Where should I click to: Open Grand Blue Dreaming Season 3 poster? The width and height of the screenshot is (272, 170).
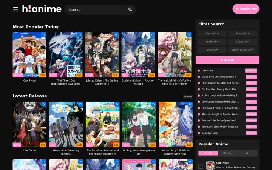(66, 124)
